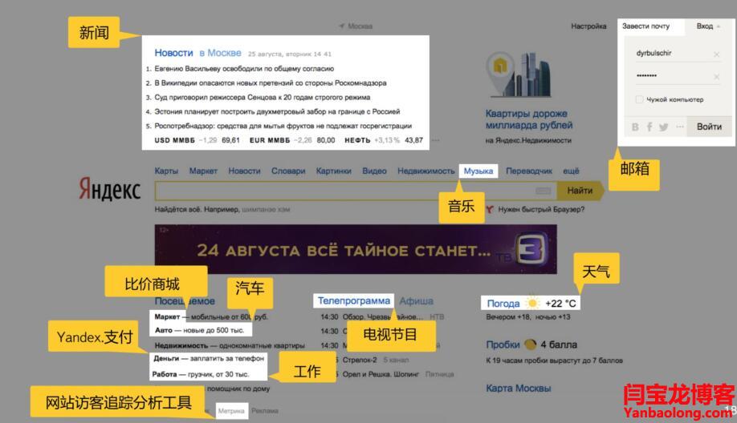Image resolution: width=737 pixels, height=423 pixels.
Task: Click the yellow 'Найти' search button
Action: pyautogui.click(x=580, y=191)
